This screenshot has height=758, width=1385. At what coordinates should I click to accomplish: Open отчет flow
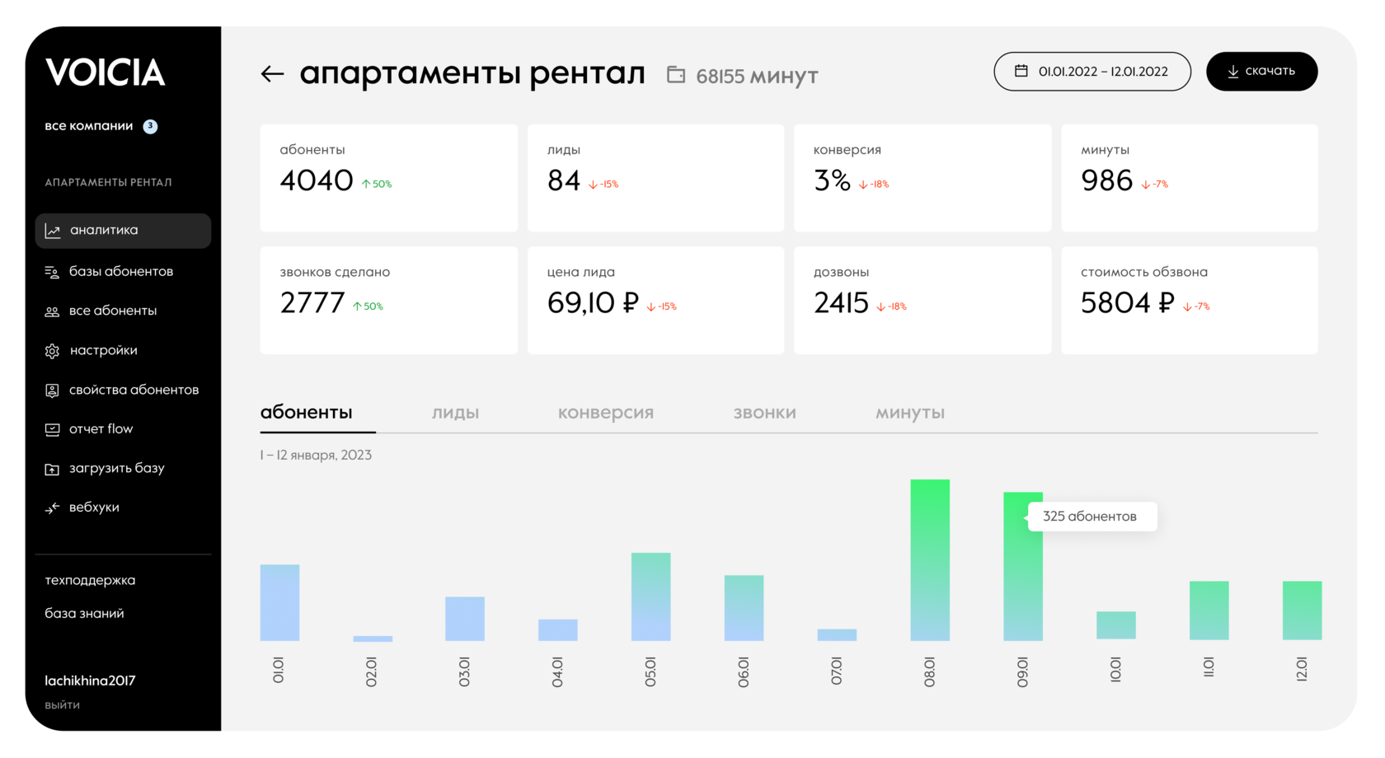tap(101, 428)
